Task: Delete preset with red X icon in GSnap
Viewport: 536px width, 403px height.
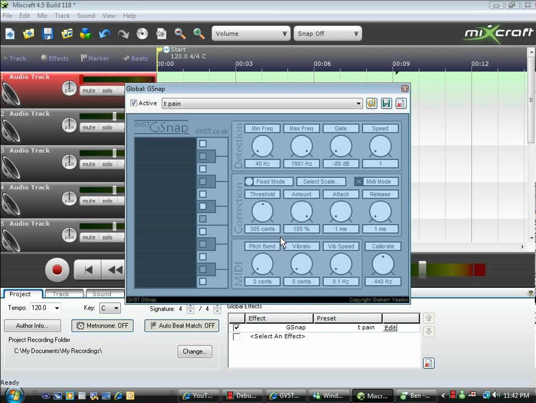Action: tap(401, 104)
